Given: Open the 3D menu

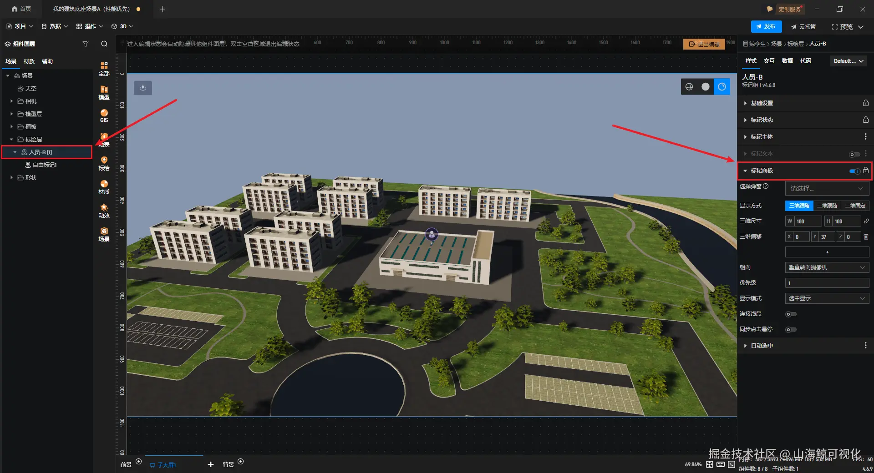Looking at the screenshot, I should (122, 26).
